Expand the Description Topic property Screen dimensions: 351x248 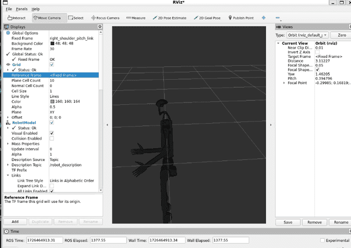[8, 165]
